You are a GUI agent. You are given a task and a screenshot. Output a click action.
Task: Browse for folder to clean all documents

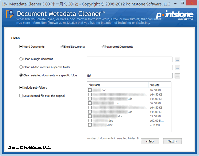pos(177,68)
